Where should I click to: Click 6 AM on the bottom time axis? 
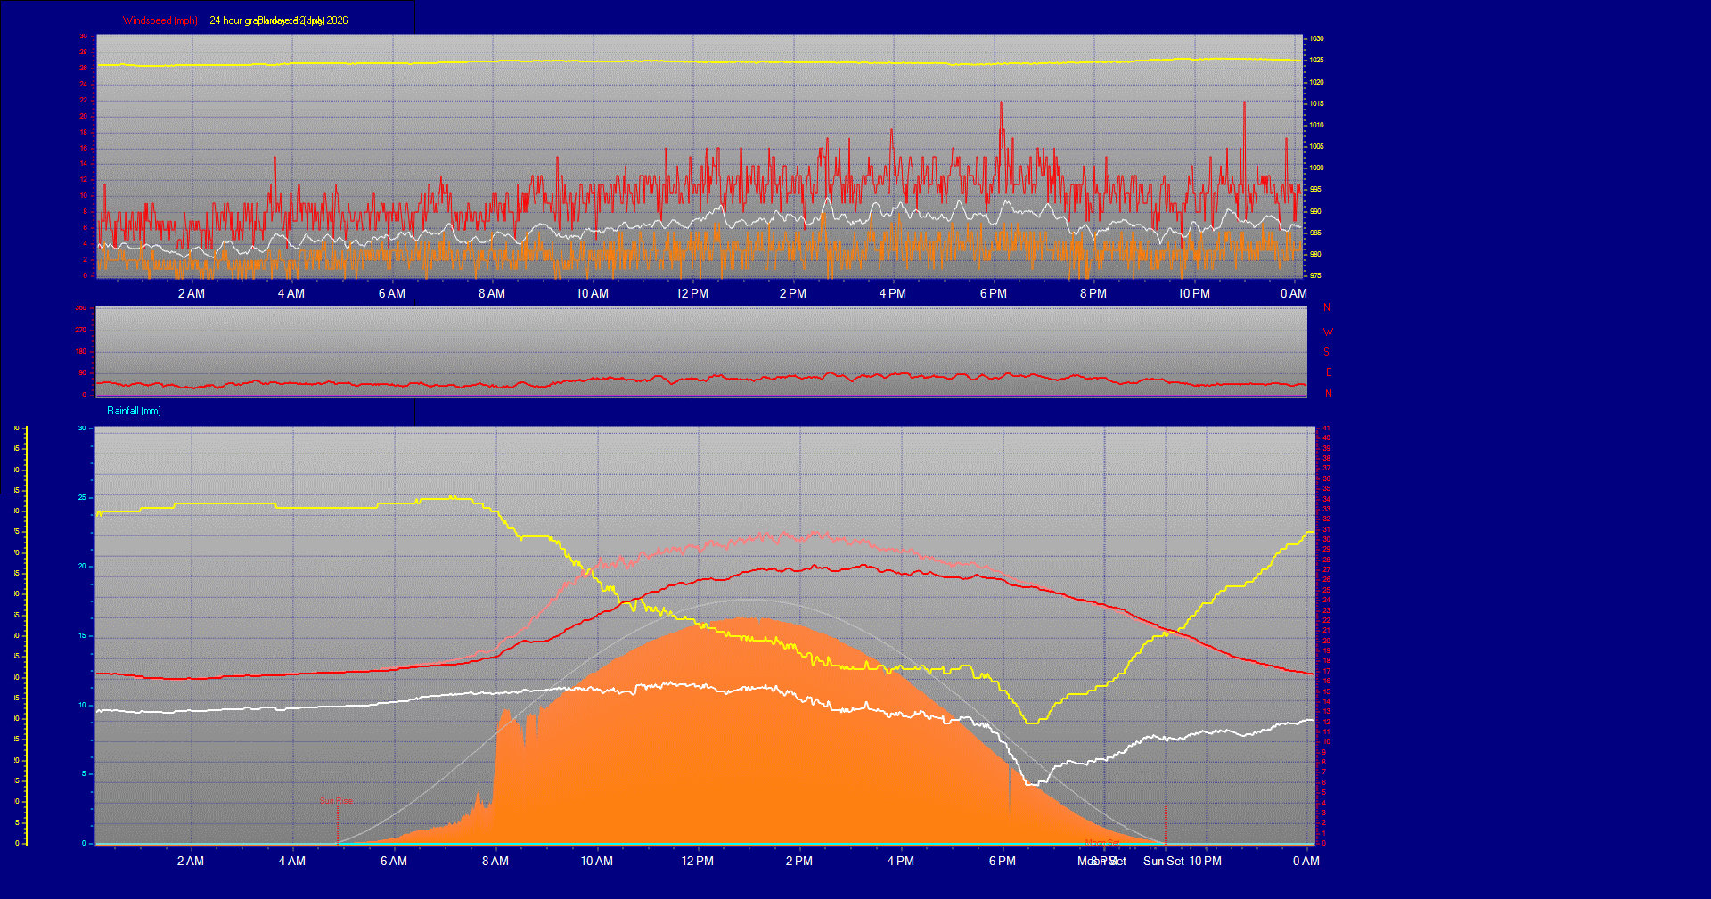pos(393,861)
